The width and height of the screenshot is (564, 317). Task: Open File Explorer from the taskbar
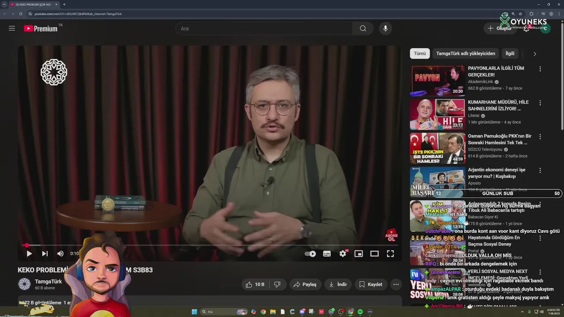(273, 312)
